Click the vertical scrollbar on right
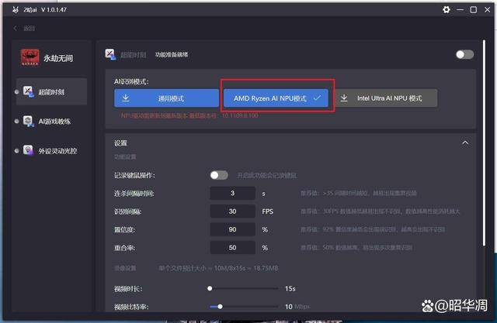The height and width of the screenshot is (323, 497). [484, 143]
